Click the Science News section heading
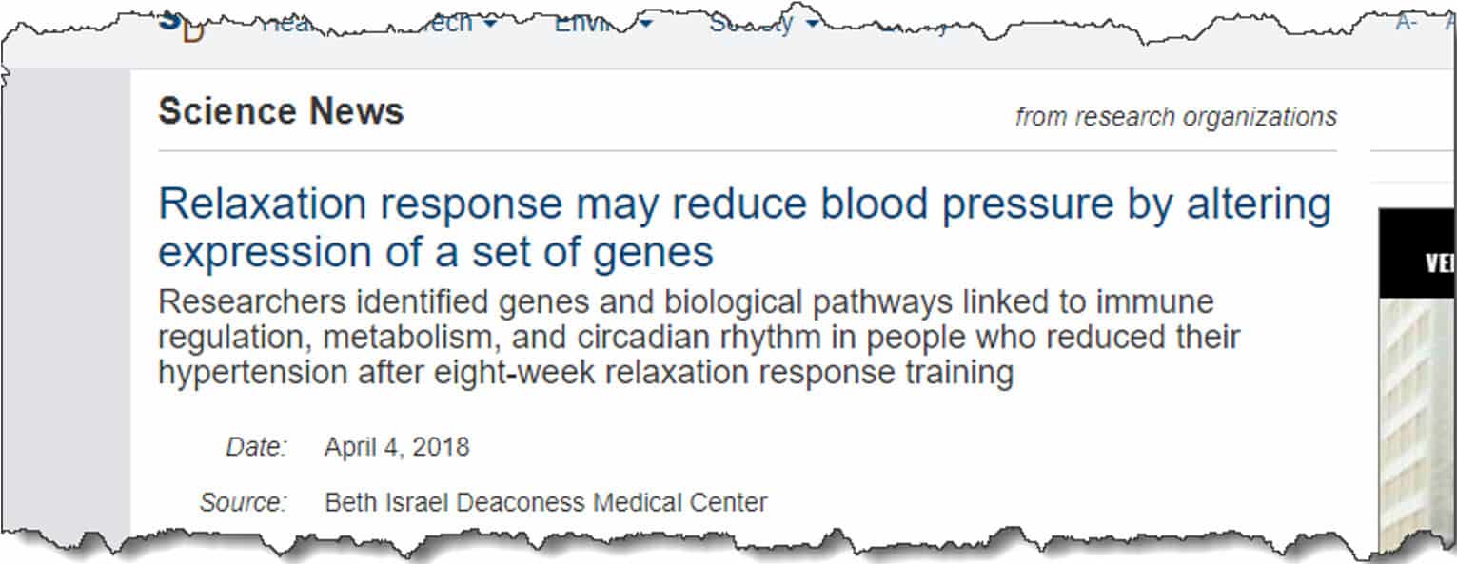This screenshot has width=1457, height=564. [x=281, y=111]
